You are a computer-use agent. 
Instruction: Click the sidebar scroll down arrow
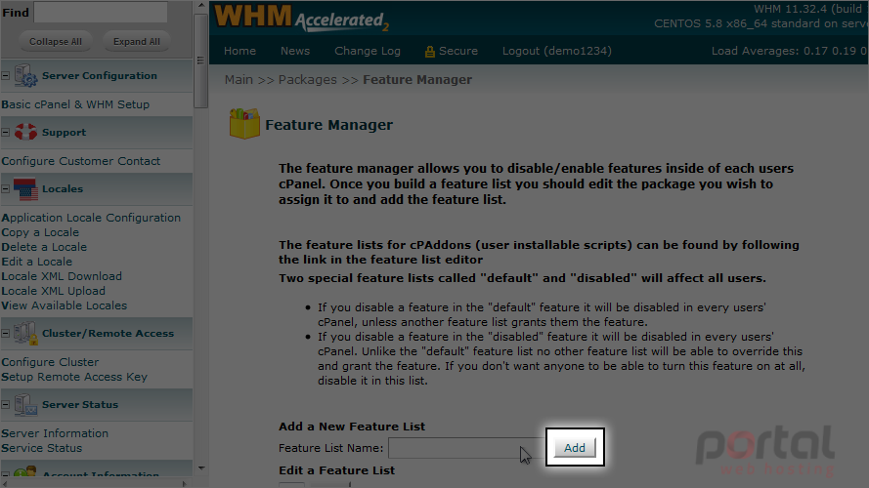tap(201, 468)
